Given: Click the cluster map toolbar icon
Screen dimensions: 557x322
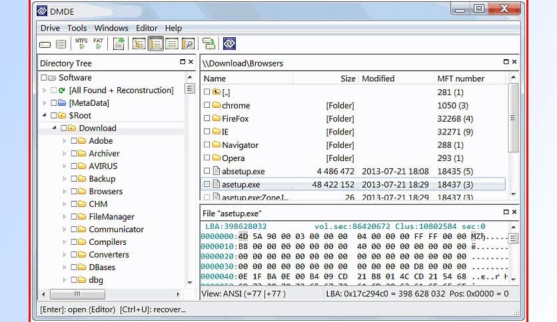Looking at the screenshot, I should coord(119,44).
